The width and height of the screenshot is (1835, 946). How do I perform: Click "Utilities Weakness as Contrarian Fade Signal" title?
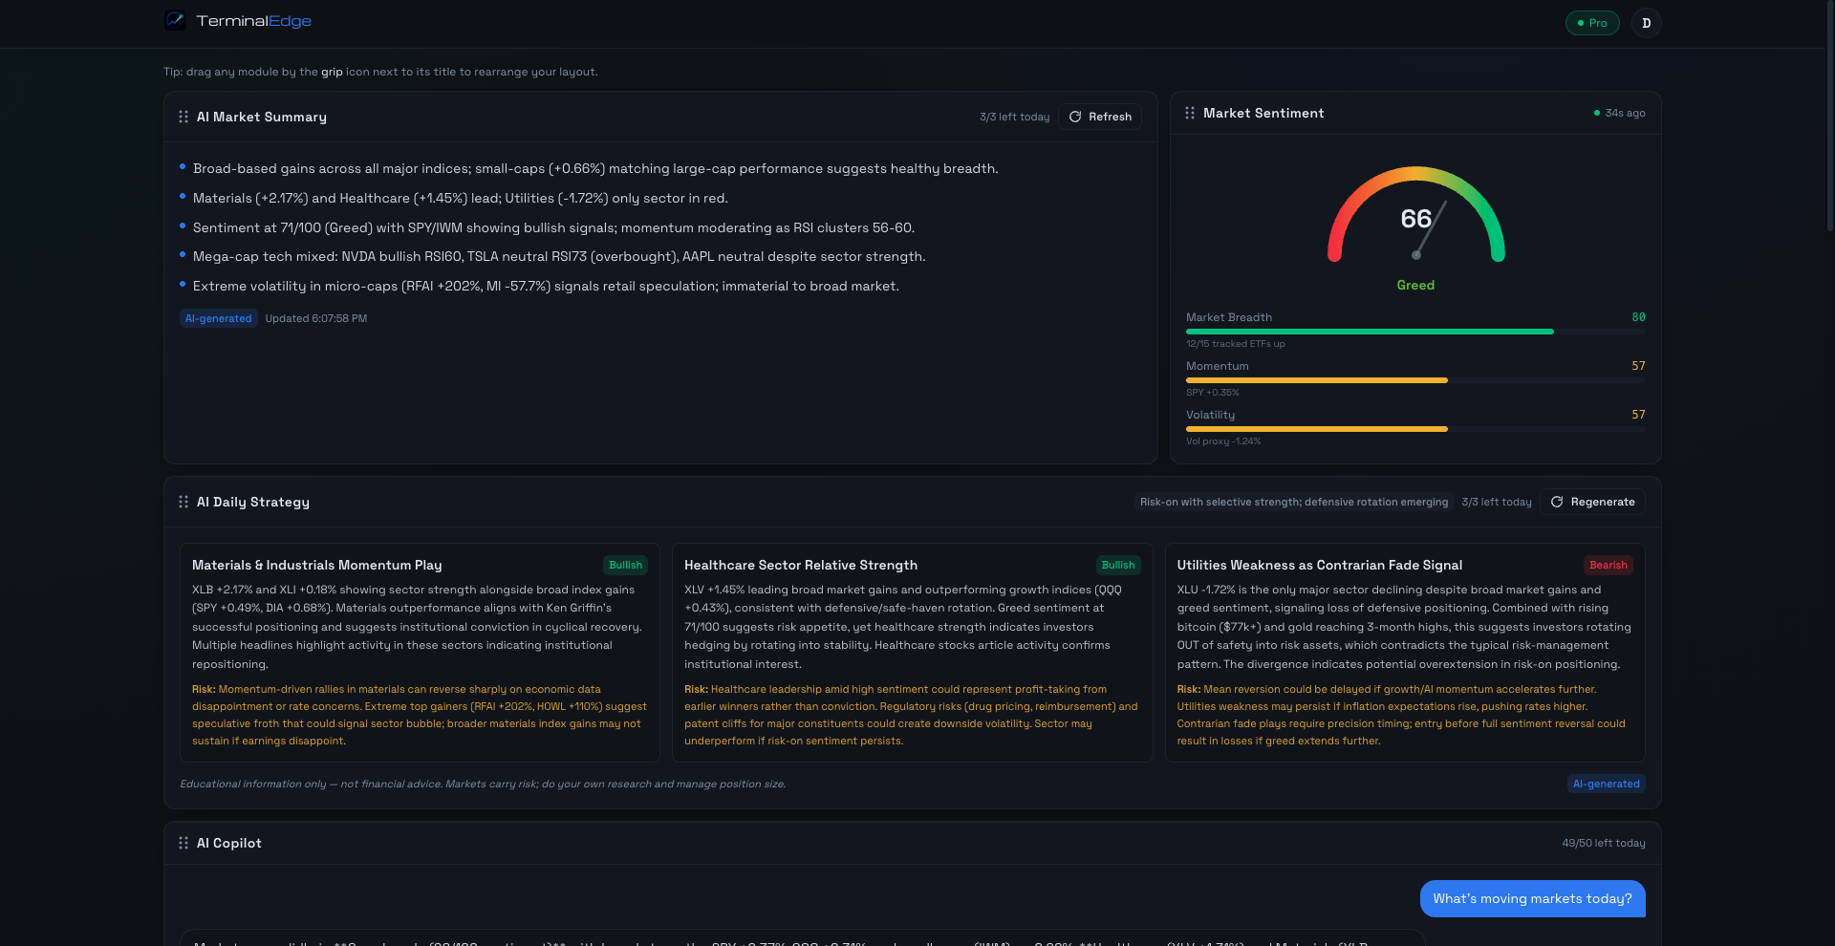click(x=1320, y=565)
